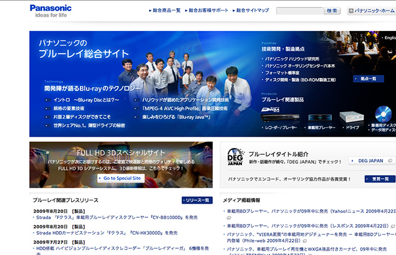Click the DEG JAPAN logo icon
Screen dimensions: 396x255
tap(235, 157)
